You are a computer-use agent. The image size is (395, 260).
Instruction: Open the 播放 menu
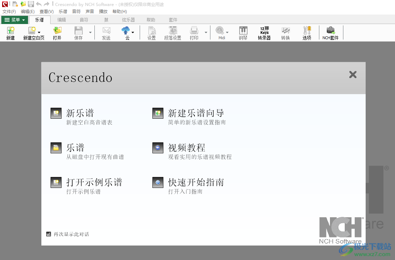click(x=103, y=11)
